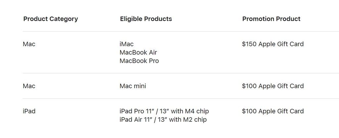Click the Product Category column header
Viewport: 339px width, 138px height.
pos(51,19)
